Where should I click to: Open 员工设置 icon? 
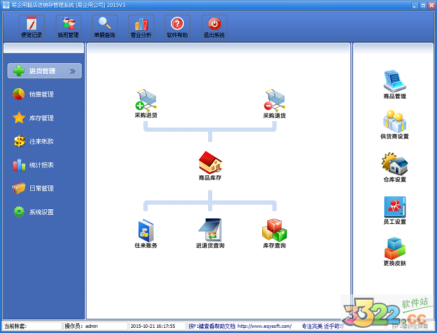(x=395, y=207)
